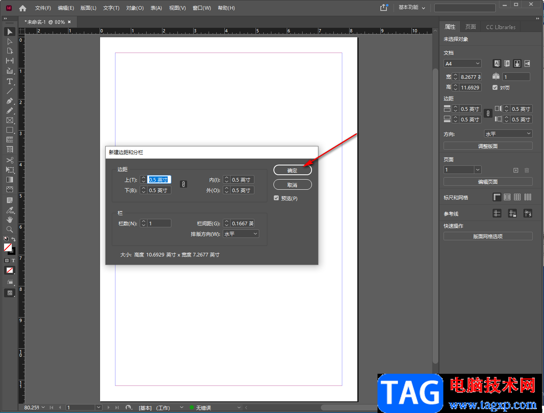
Task: Toggle show rulers icon in 标尺和网格
Action: tap(497, 197)
